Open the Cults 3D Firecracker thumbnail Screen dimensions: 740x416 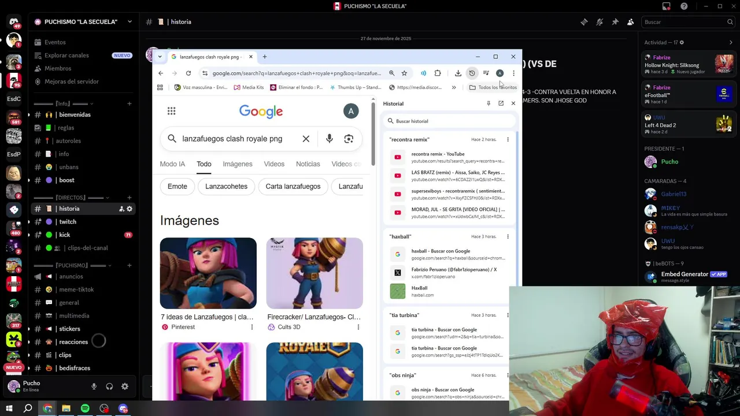(x=314, y=273)
